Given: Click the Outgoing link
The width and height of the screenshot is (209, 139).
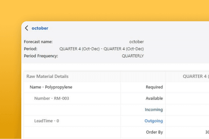Looking at the screenshot, I should coord(154,121).
